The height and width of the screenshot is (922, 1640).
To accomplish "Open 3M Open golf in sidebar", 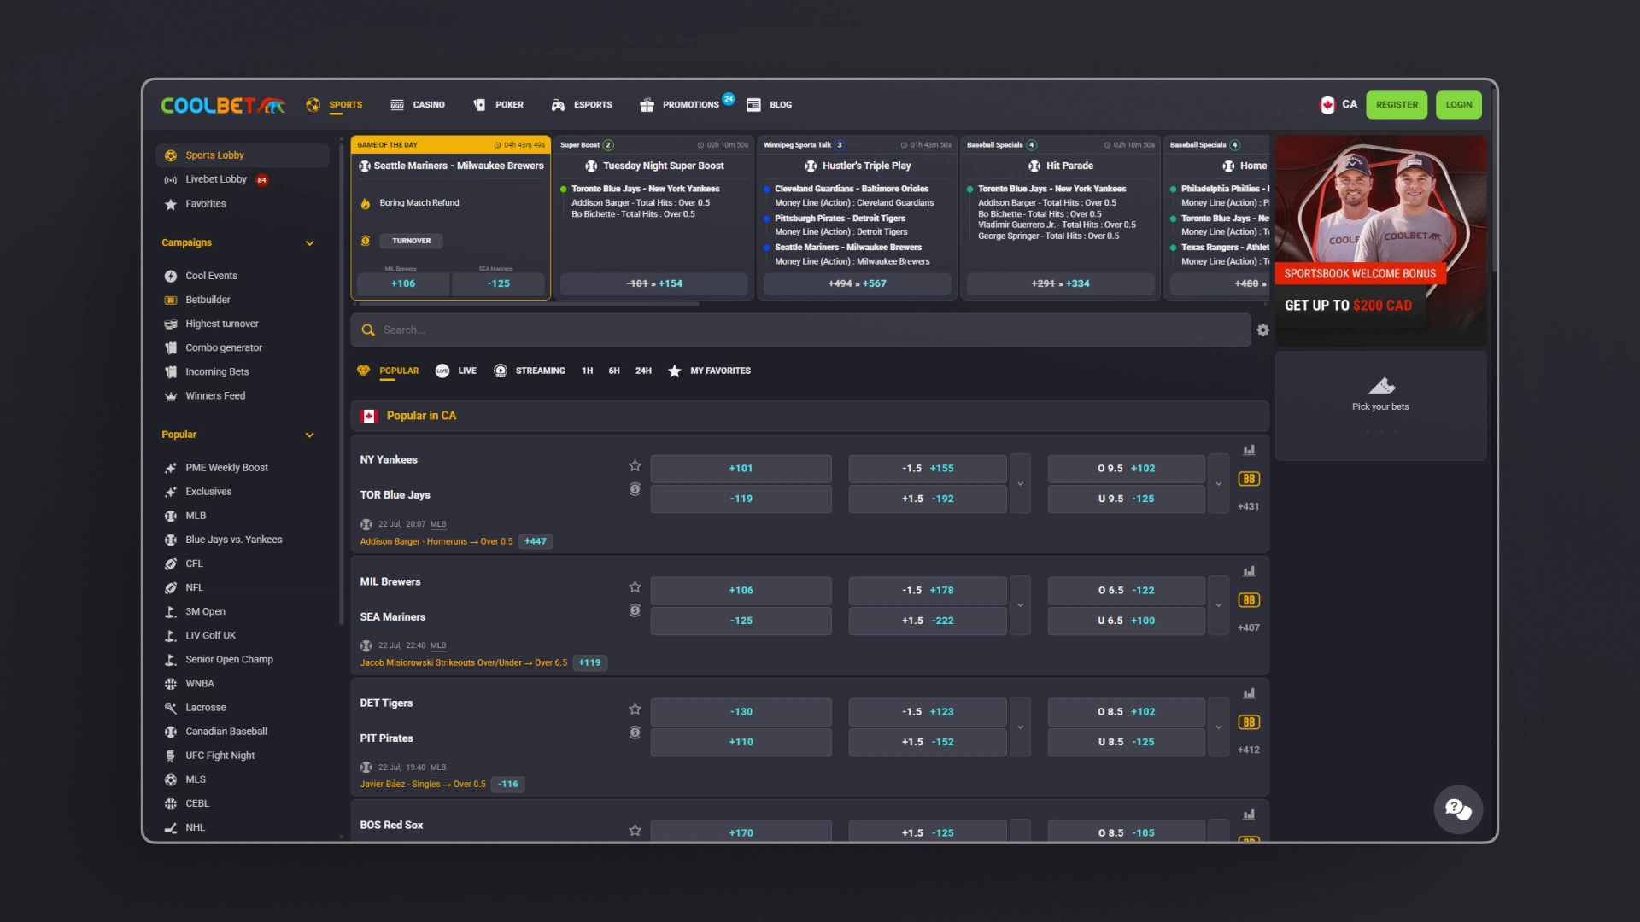I will click(x=205, y=611).
